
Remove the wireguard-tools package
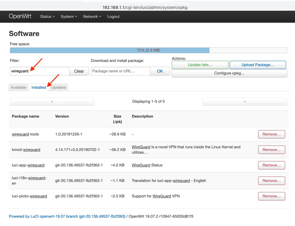coord(271,134)
